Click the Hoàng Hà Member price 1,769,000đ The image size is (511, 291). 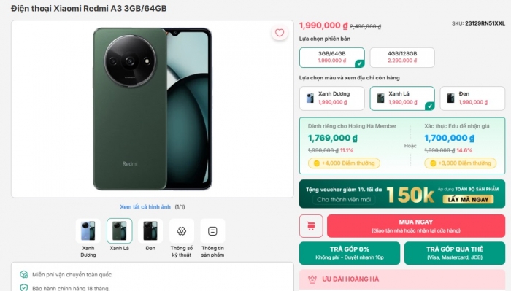point(332,138)
